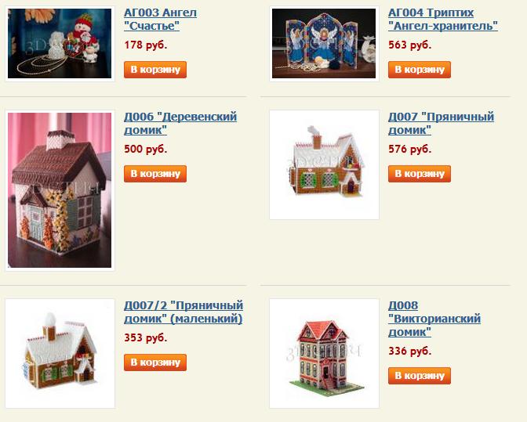Screen dimensions: 527x422
Task: View the snowman and angel product photo
Action: tap(60, 44)
